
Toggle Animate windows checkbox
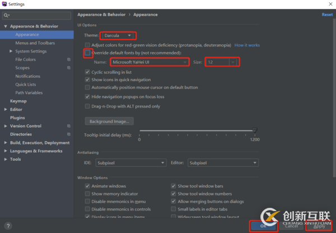coord(87,186)
